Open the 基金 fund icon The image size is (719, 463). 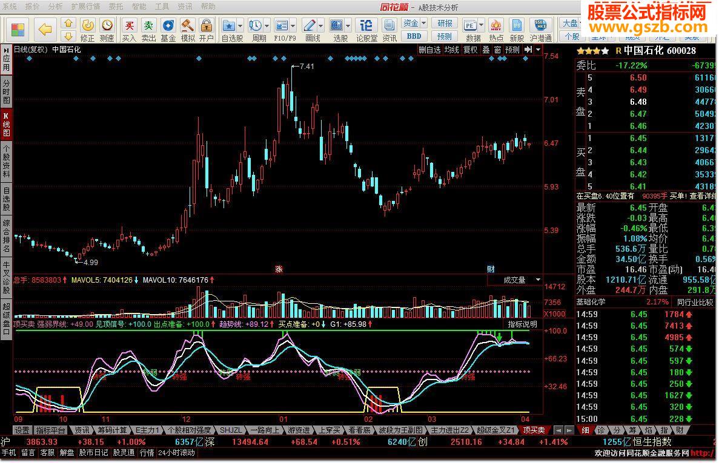click(168, 25)
